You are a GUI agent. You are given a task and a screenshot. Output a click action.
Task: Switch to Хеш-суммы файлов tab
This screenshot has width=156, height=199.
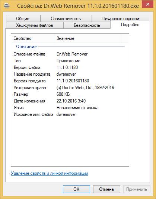[x=35, y=25]
